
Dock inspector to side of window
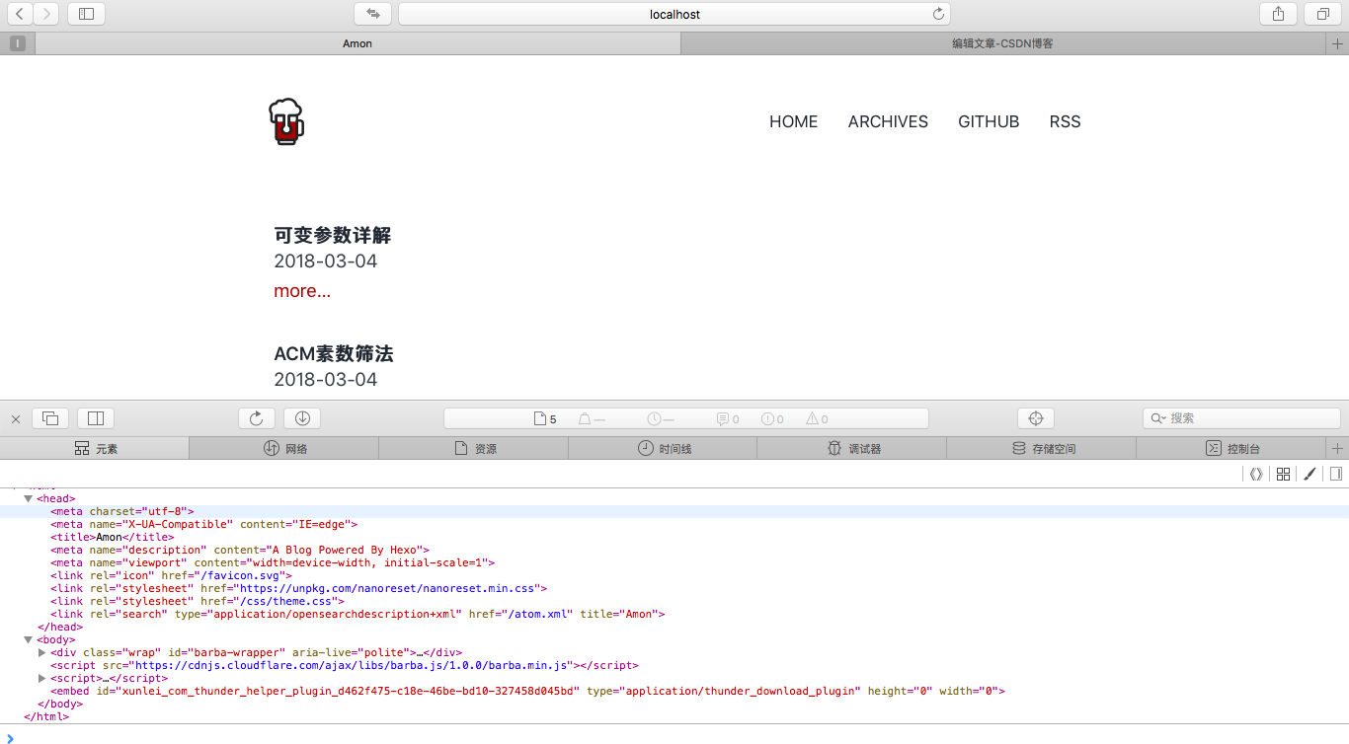pyautogui.click(x=97, y=418)
